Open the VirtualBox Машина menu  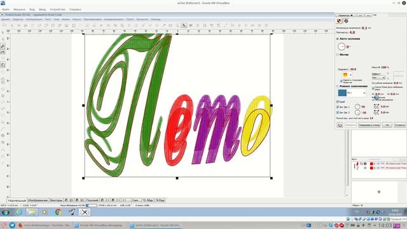(x=20, y=10)
